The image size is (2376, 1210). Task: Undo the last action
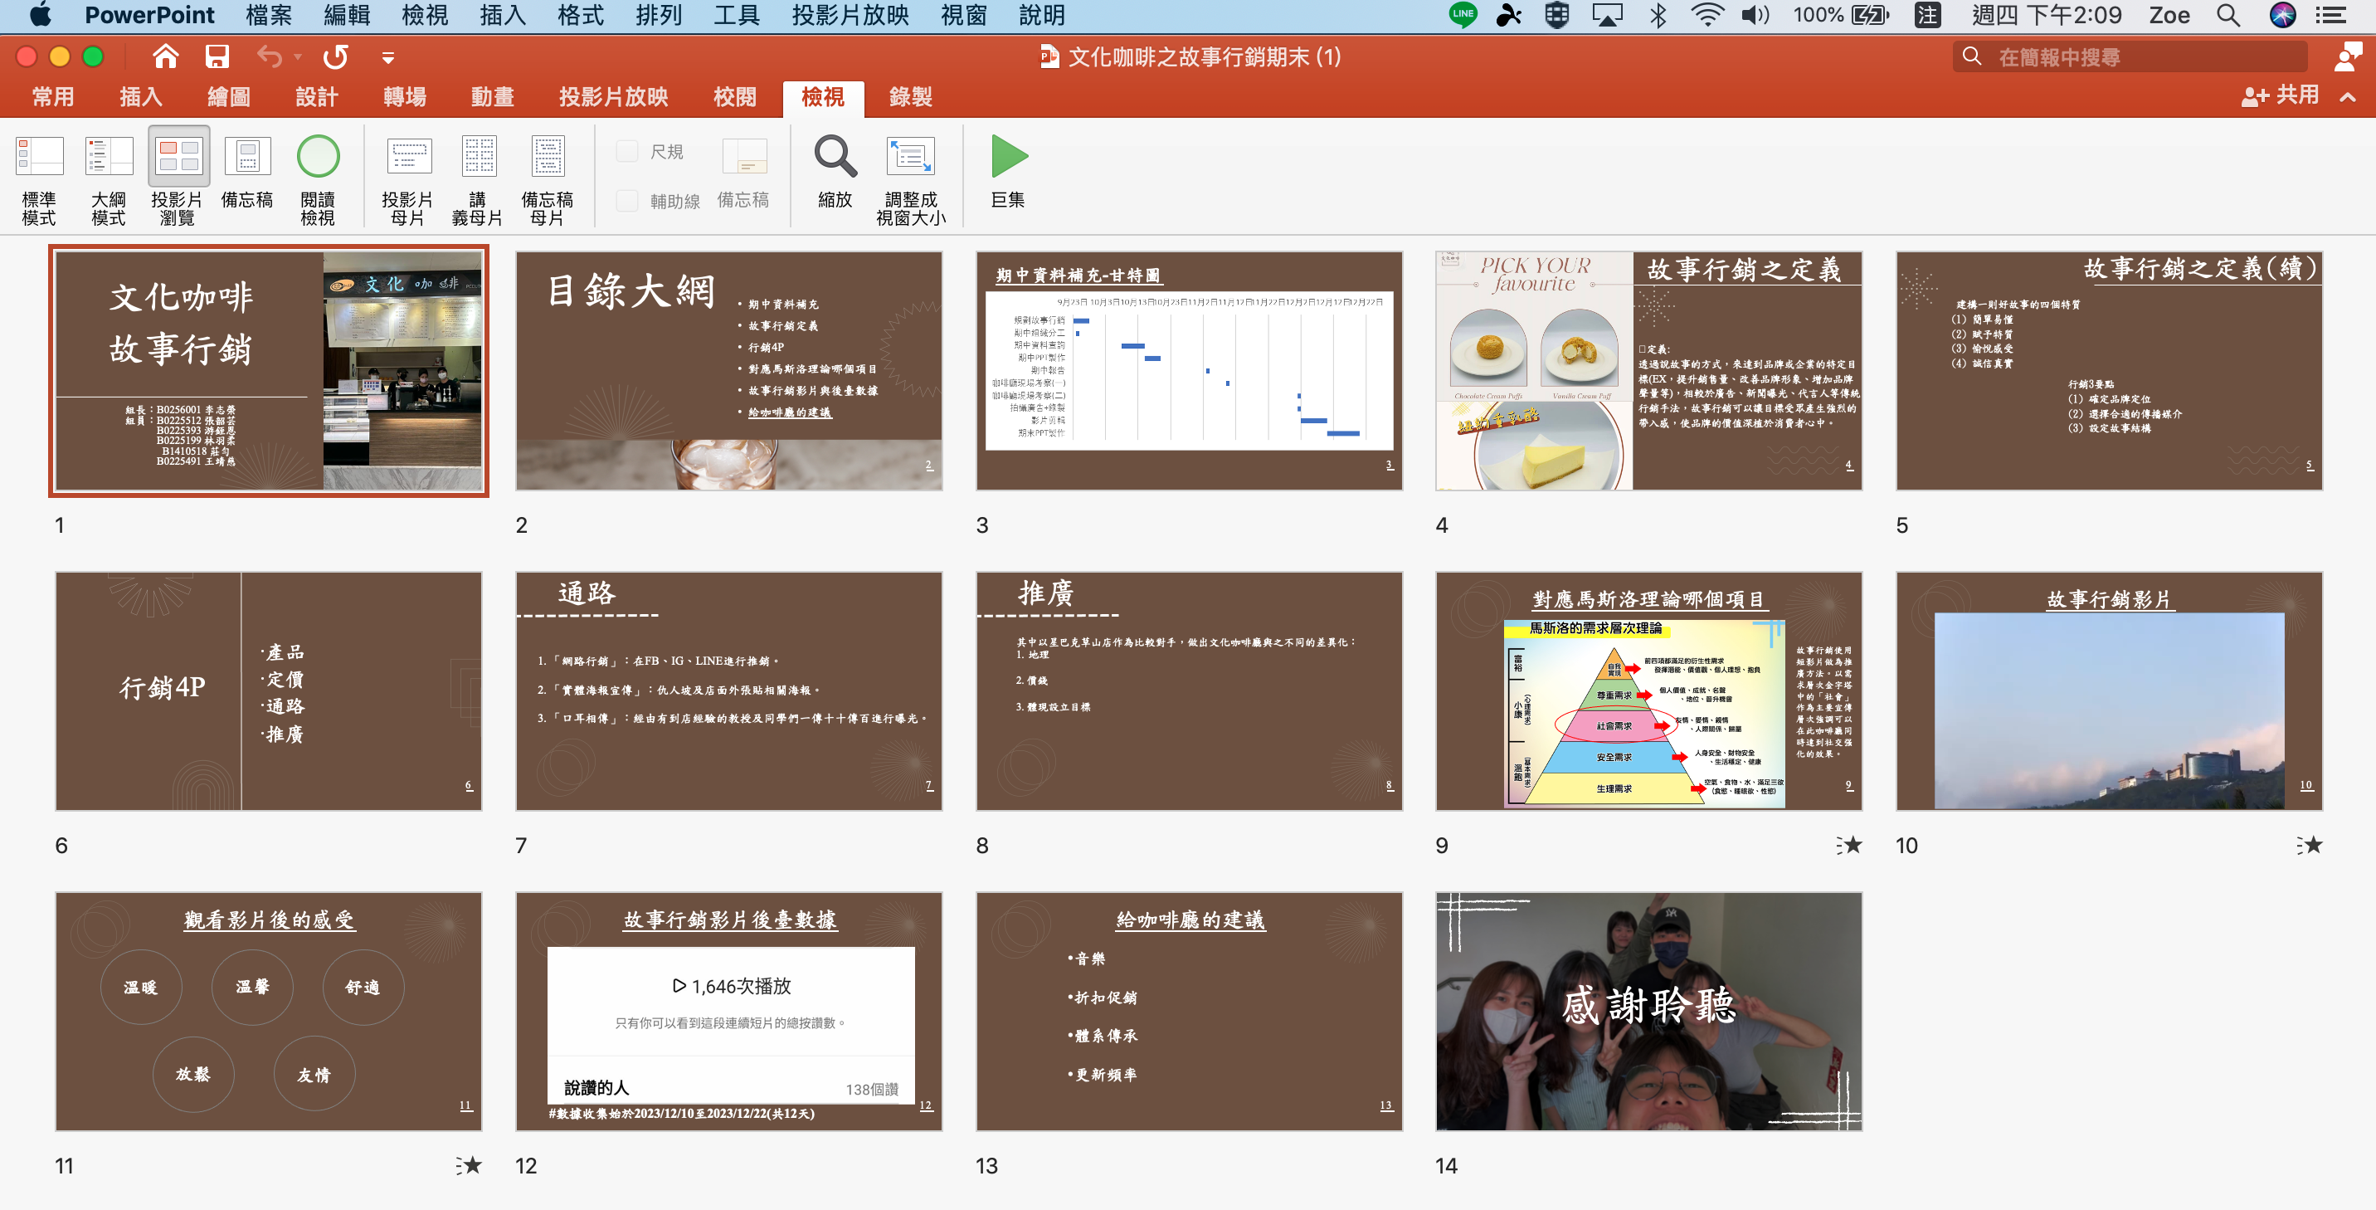pos(270,57)
